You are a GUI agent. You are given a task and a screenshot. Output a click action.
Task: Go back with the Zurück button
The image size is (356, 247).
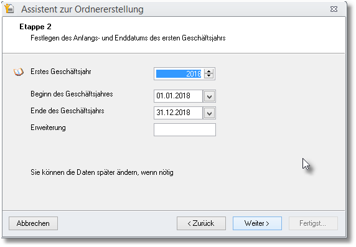201,223
